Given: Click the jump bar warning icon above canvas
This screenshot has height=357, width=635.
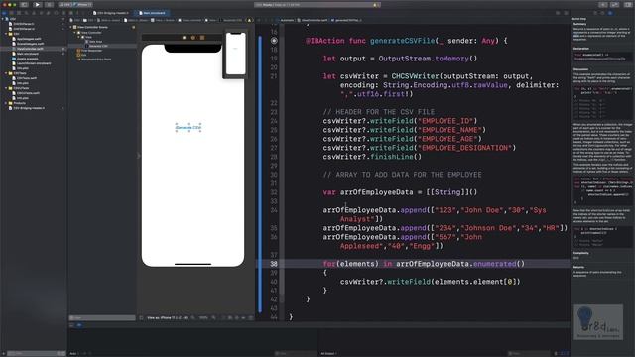Looking at the screenshot, I should click(x=249, y=20).
